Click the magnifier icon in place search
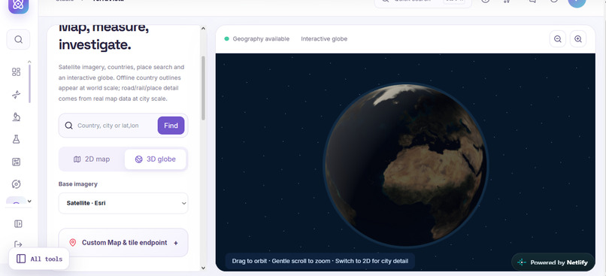The height and width of the screenshot is (276, 606). (68, 126)
